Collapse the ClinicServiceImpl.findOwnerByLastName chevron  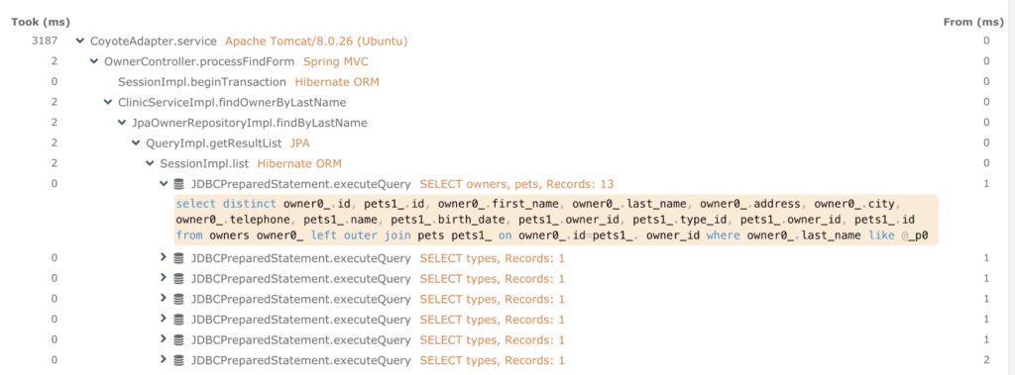click(x=108, y=102)
